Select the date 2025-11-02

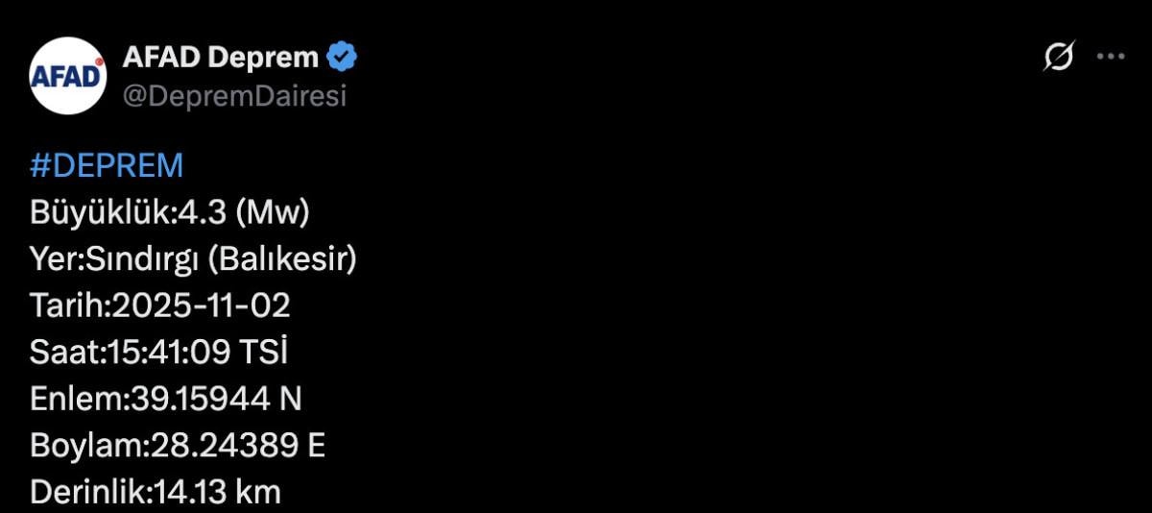coord(202,306)
